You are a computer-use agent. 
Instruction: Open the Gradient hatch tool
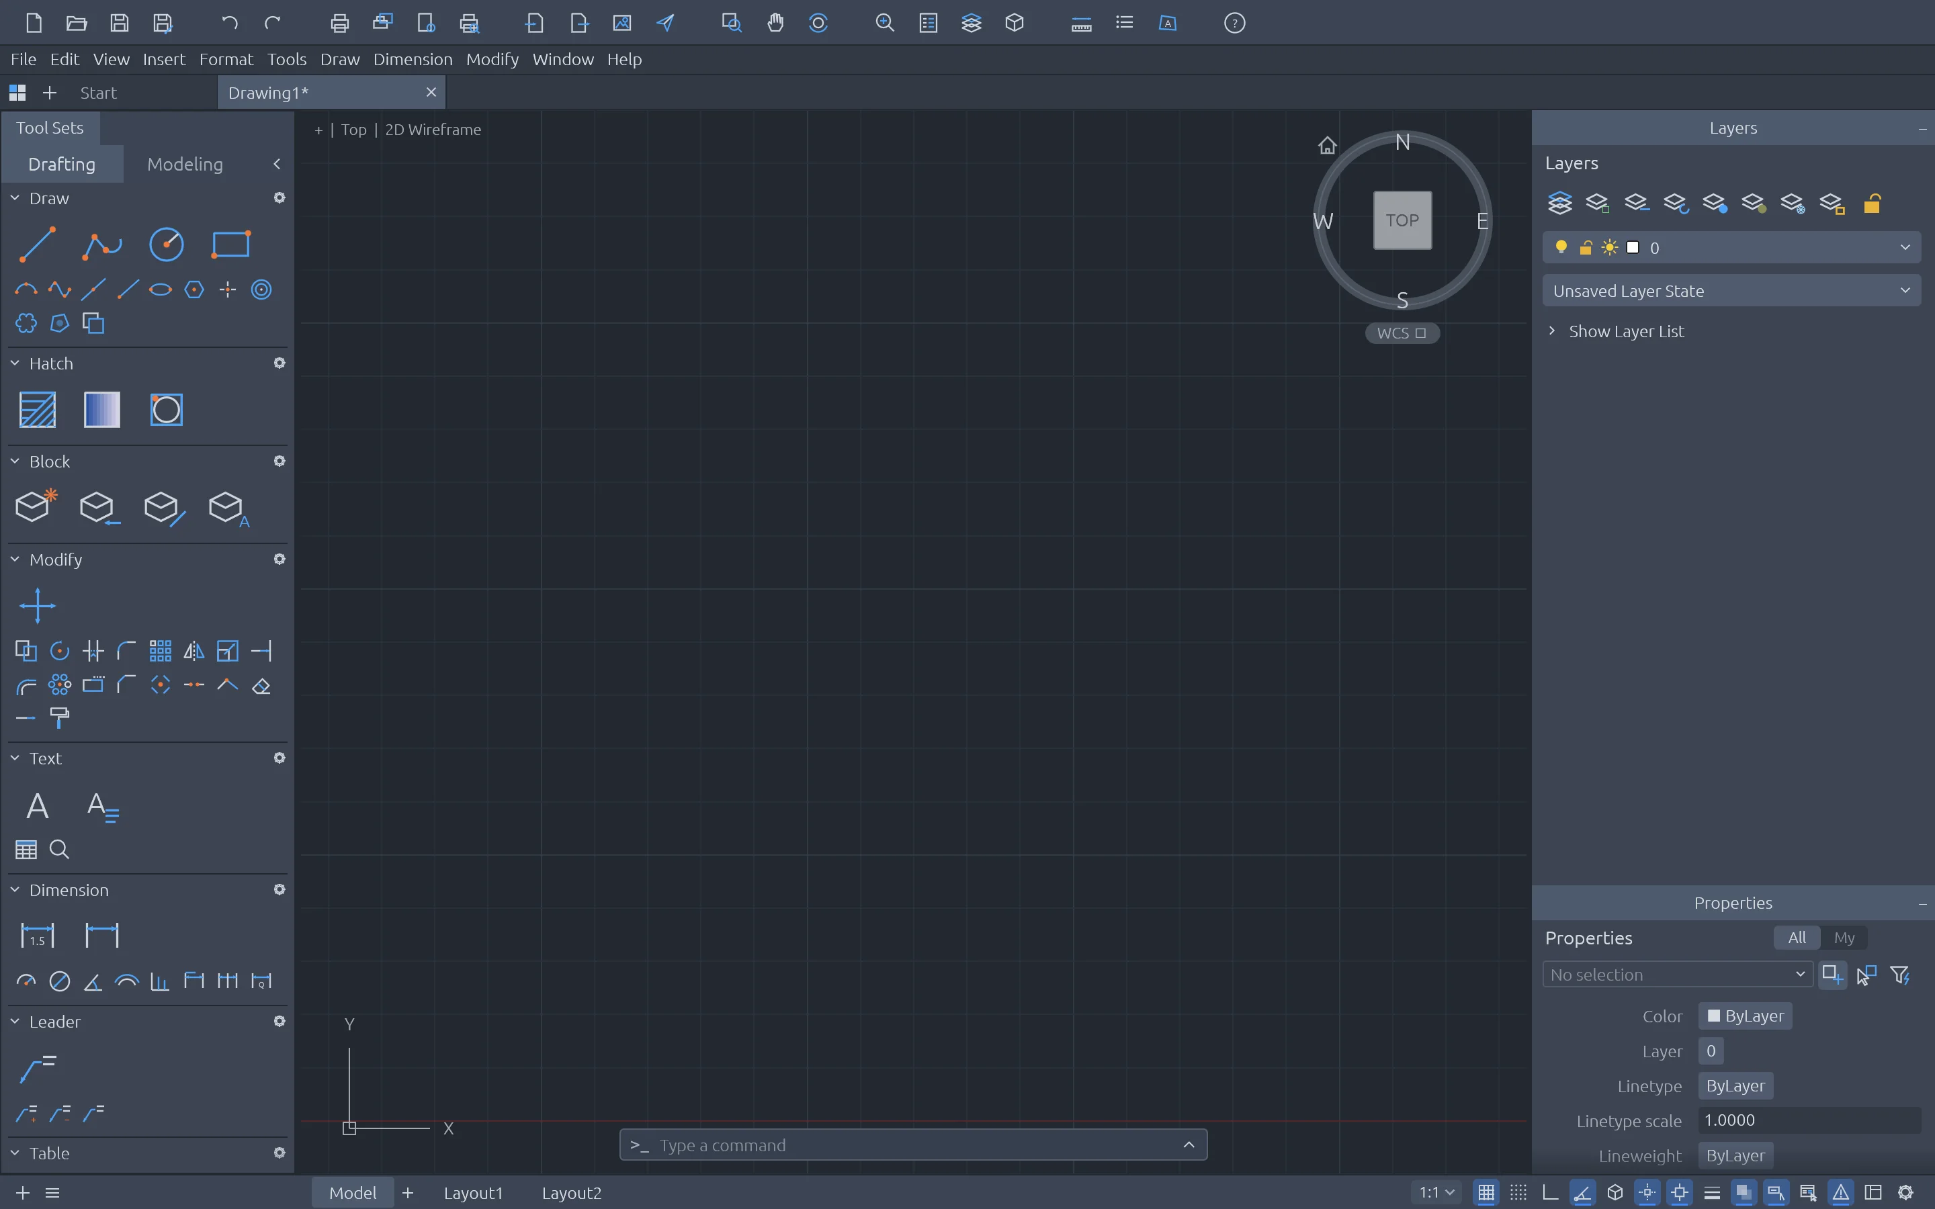[101, 410]
